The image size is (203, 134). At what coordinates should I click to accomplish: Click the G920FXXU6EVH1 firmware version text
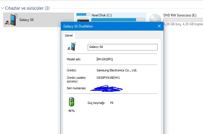pyautogui.click(x=108, y=78)
